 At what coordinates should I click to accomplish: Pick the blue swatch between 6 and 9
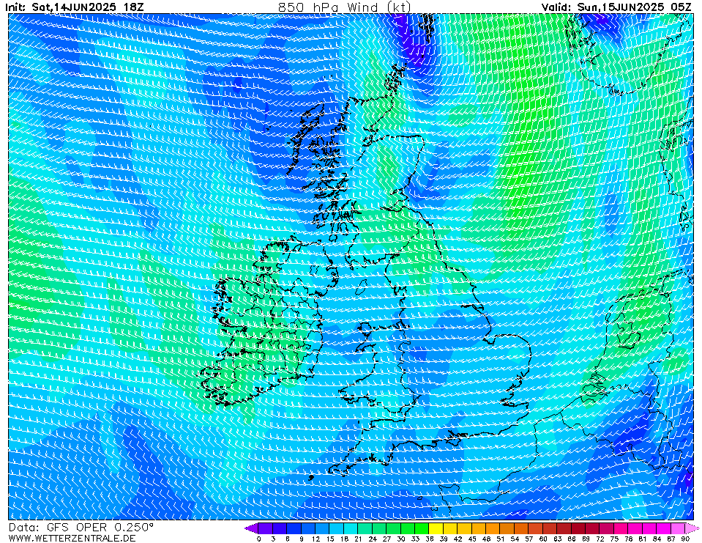pyautogui.click(x=294, y=528)
